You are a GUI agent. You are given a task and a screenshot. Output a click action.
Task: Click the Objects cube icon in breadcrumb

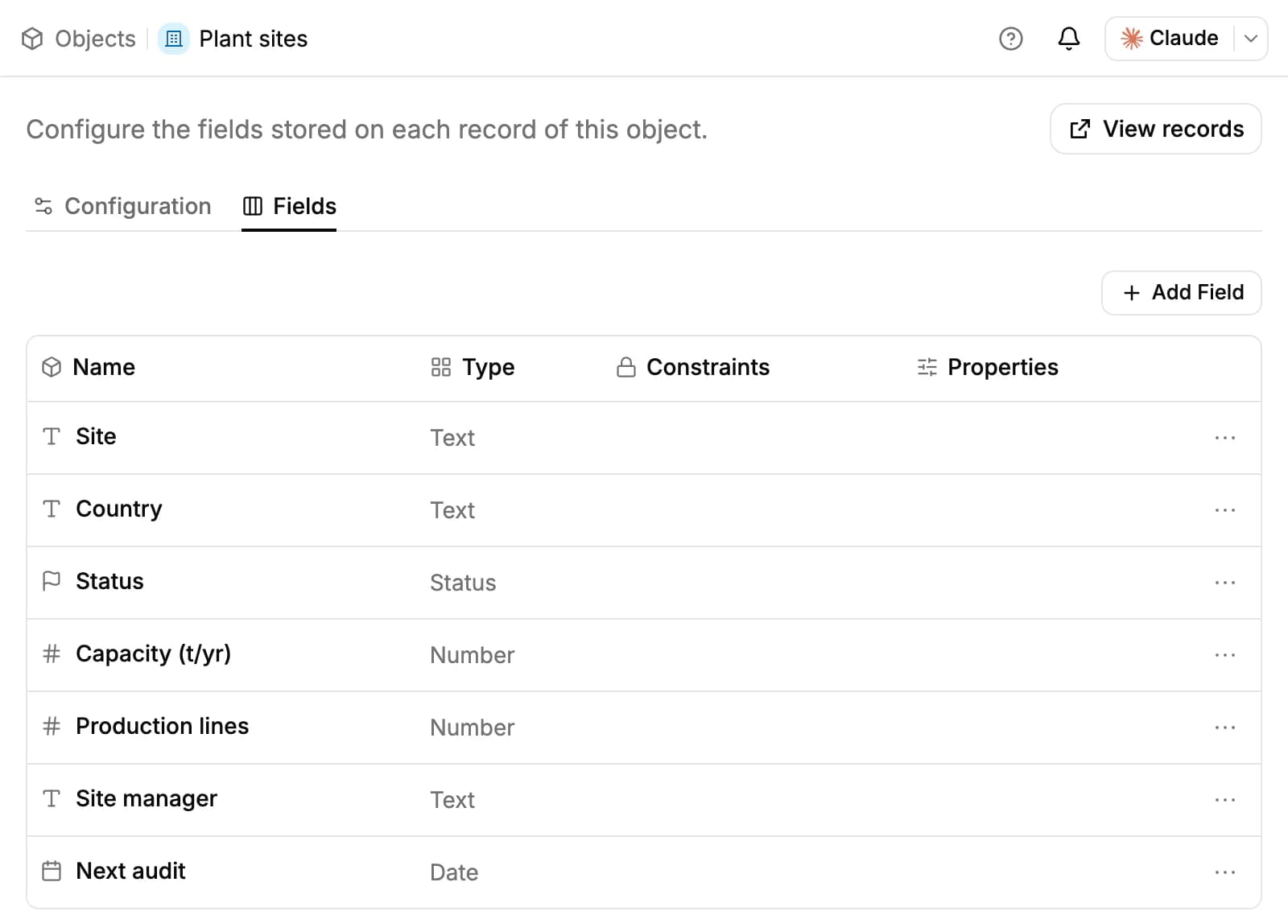[32, 39]
